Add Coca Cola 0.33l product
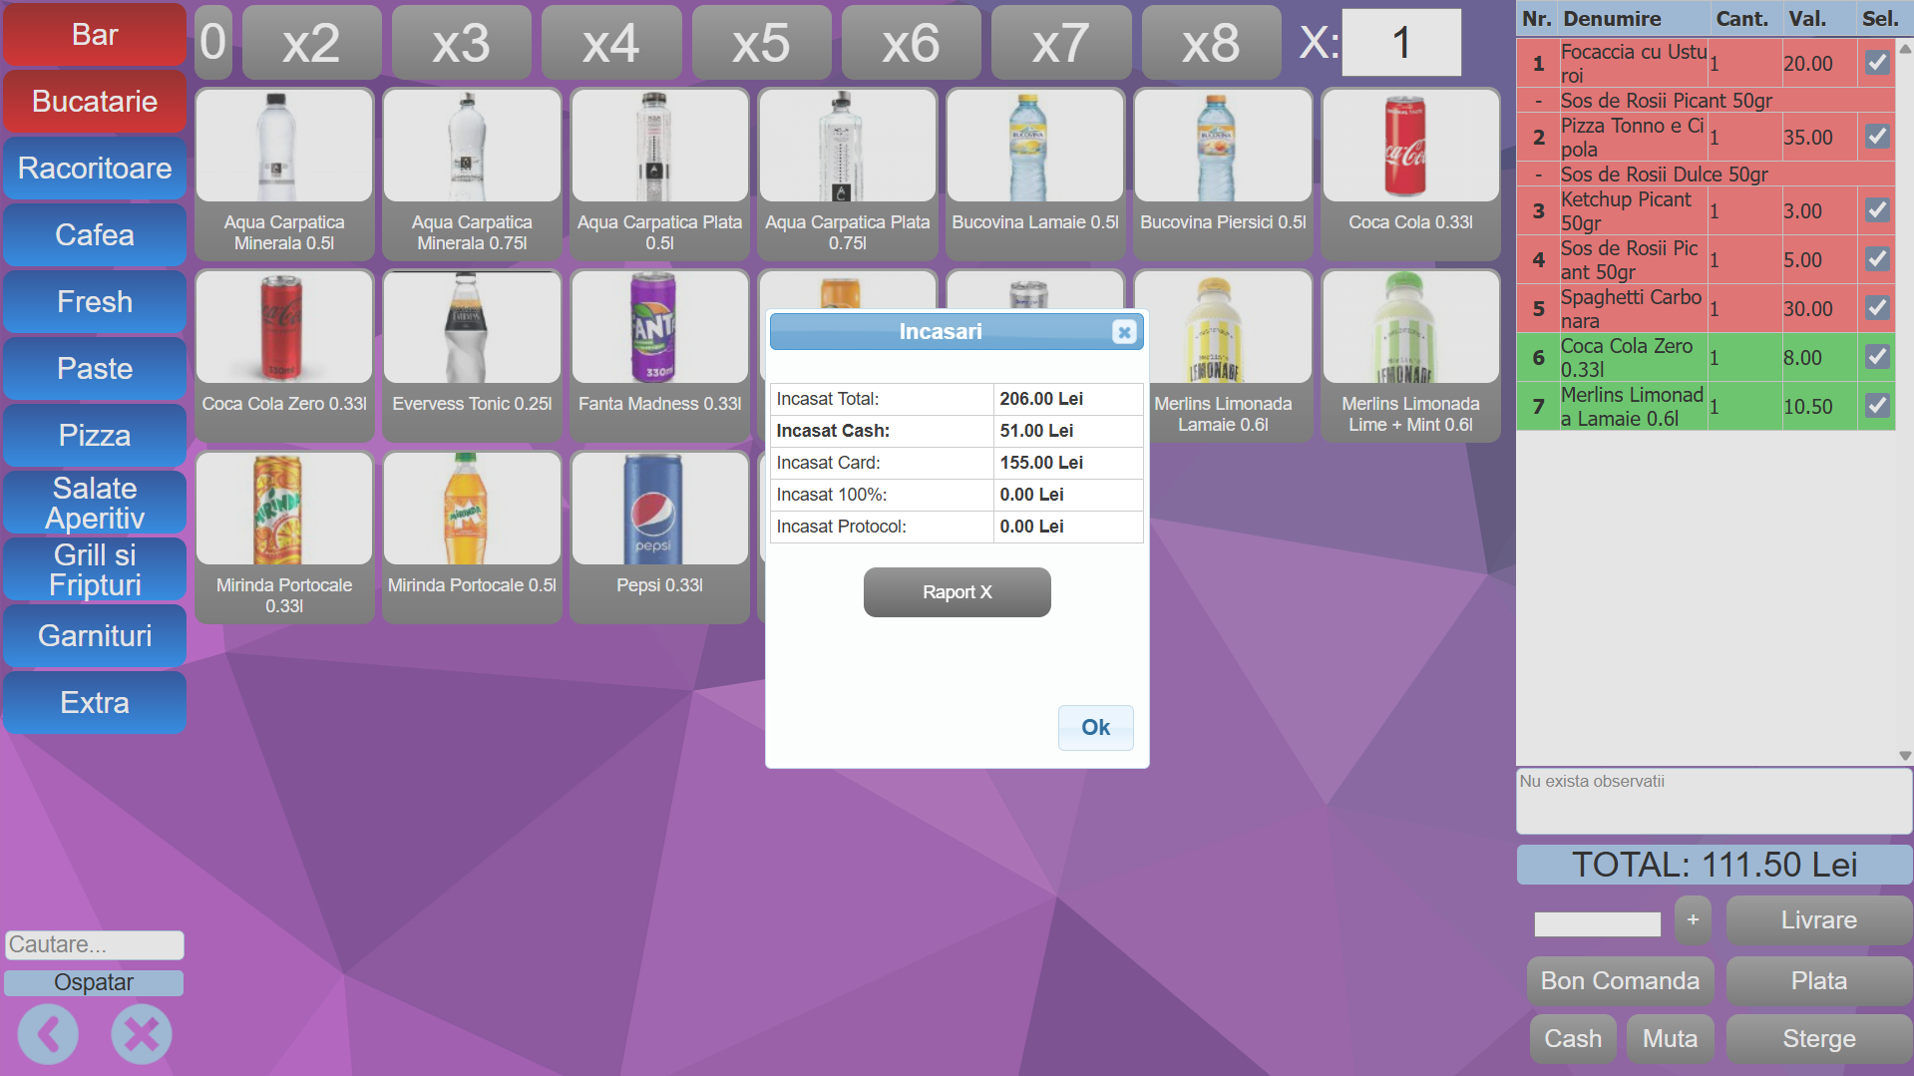This screenshot has height=1076, width=1914. point(1409,174)
